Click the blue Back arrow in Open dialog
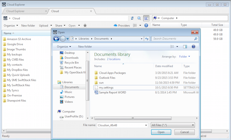 (56, 39)
